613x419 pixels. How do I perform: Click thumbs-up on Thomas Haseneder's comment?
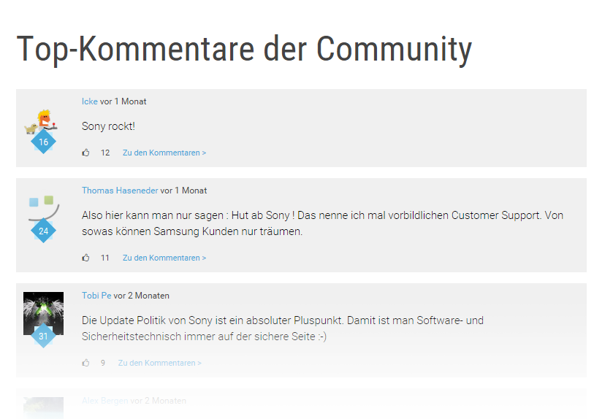(85, 258)
